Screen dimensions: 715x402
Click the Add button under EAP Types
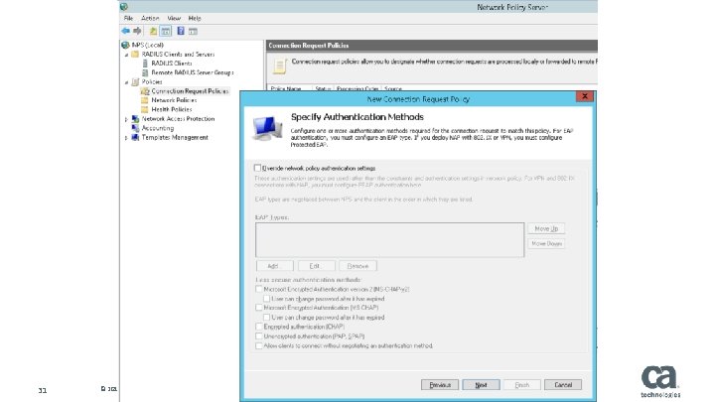coord(273,266)
